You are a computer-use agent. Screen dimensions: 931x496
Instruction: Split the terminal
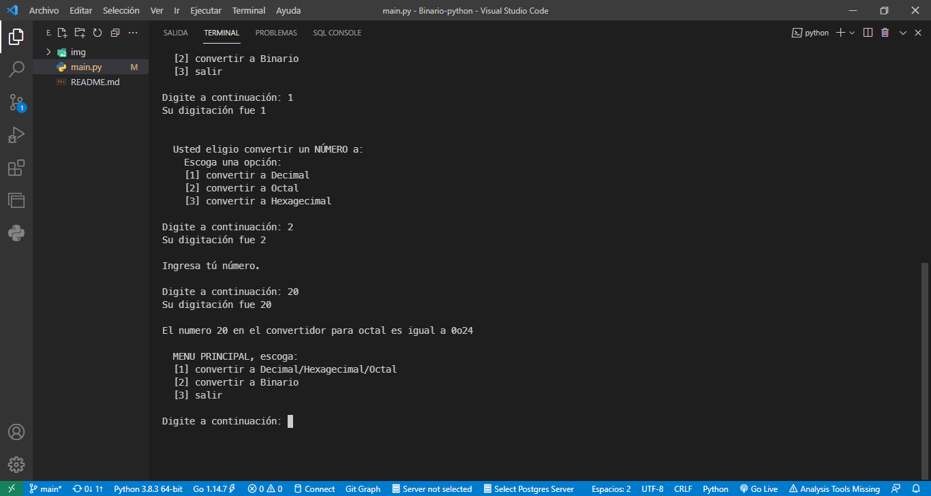click(x=868, y=33)
